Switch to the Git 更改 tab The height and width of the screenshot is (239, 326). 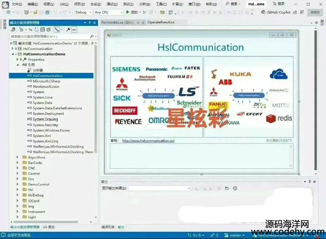pyautogui.click(x=49, y=227)
